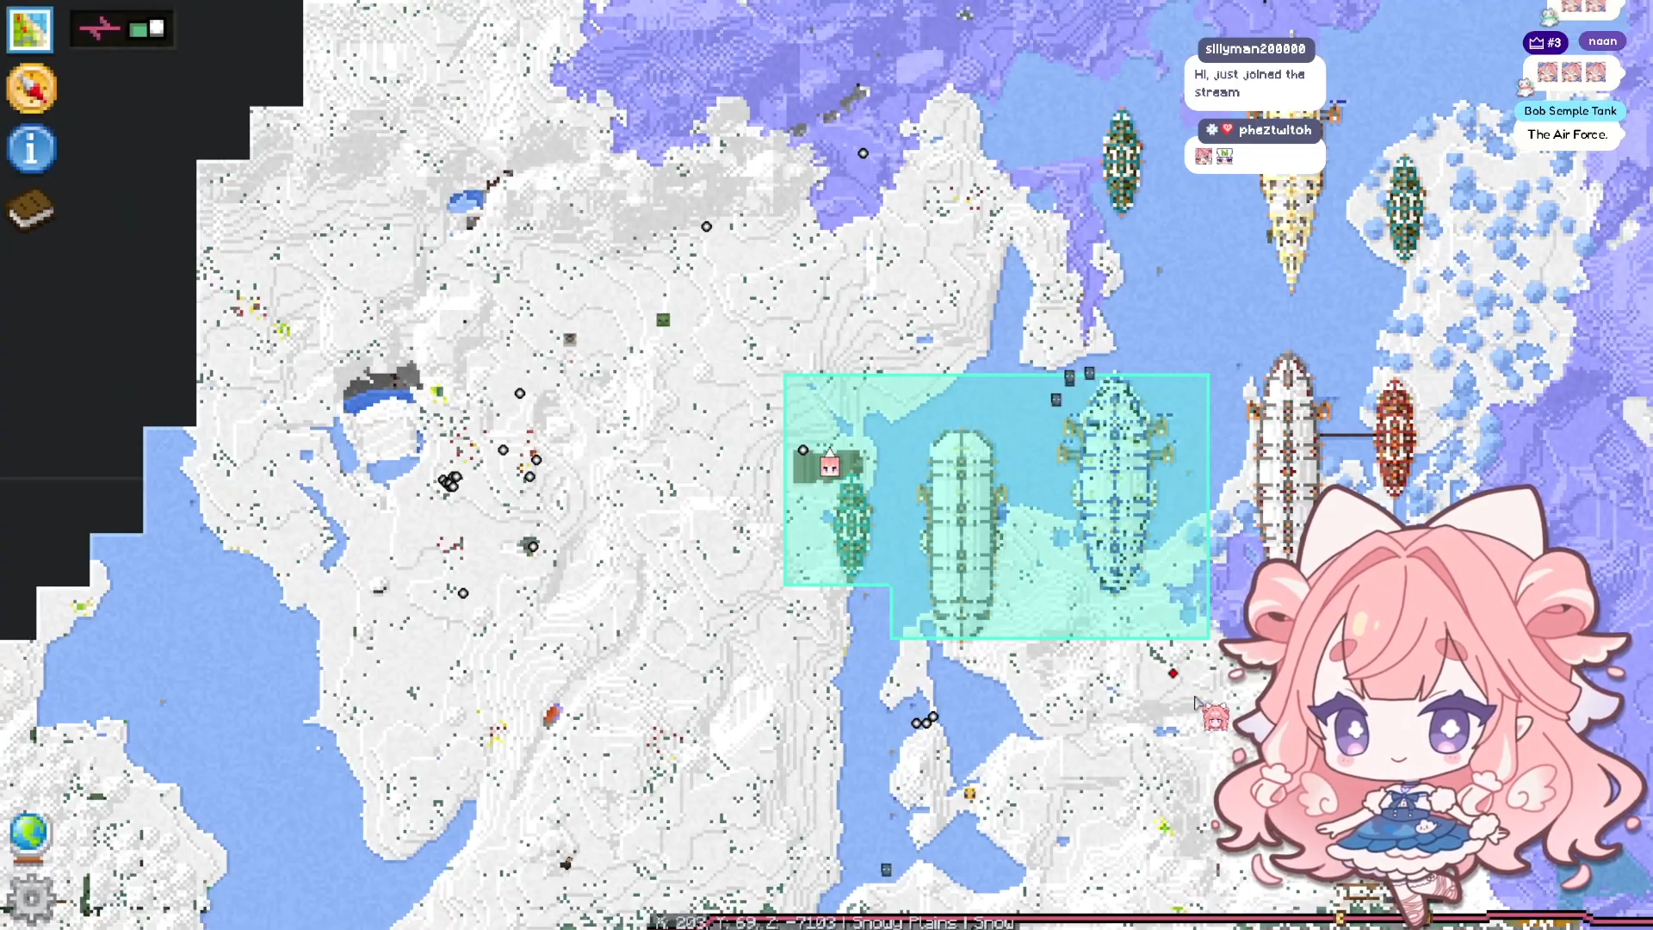Click the globe dimension icon
Viewport: 1653px width, 930px height.
click(29, 835)
